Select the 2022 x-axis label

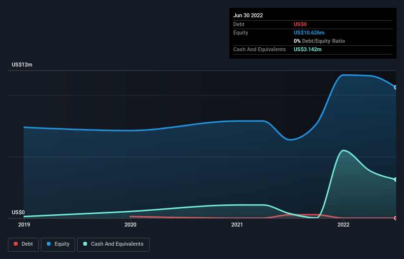point(343,225)
